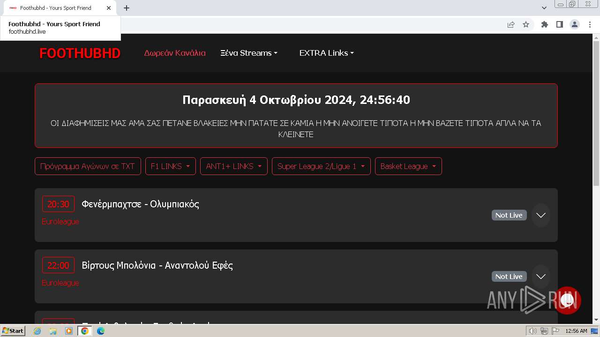Viewport: 600px width, 337px height.
Task: Open the browser extensions puzzle icon
Action: coord(545,24)
